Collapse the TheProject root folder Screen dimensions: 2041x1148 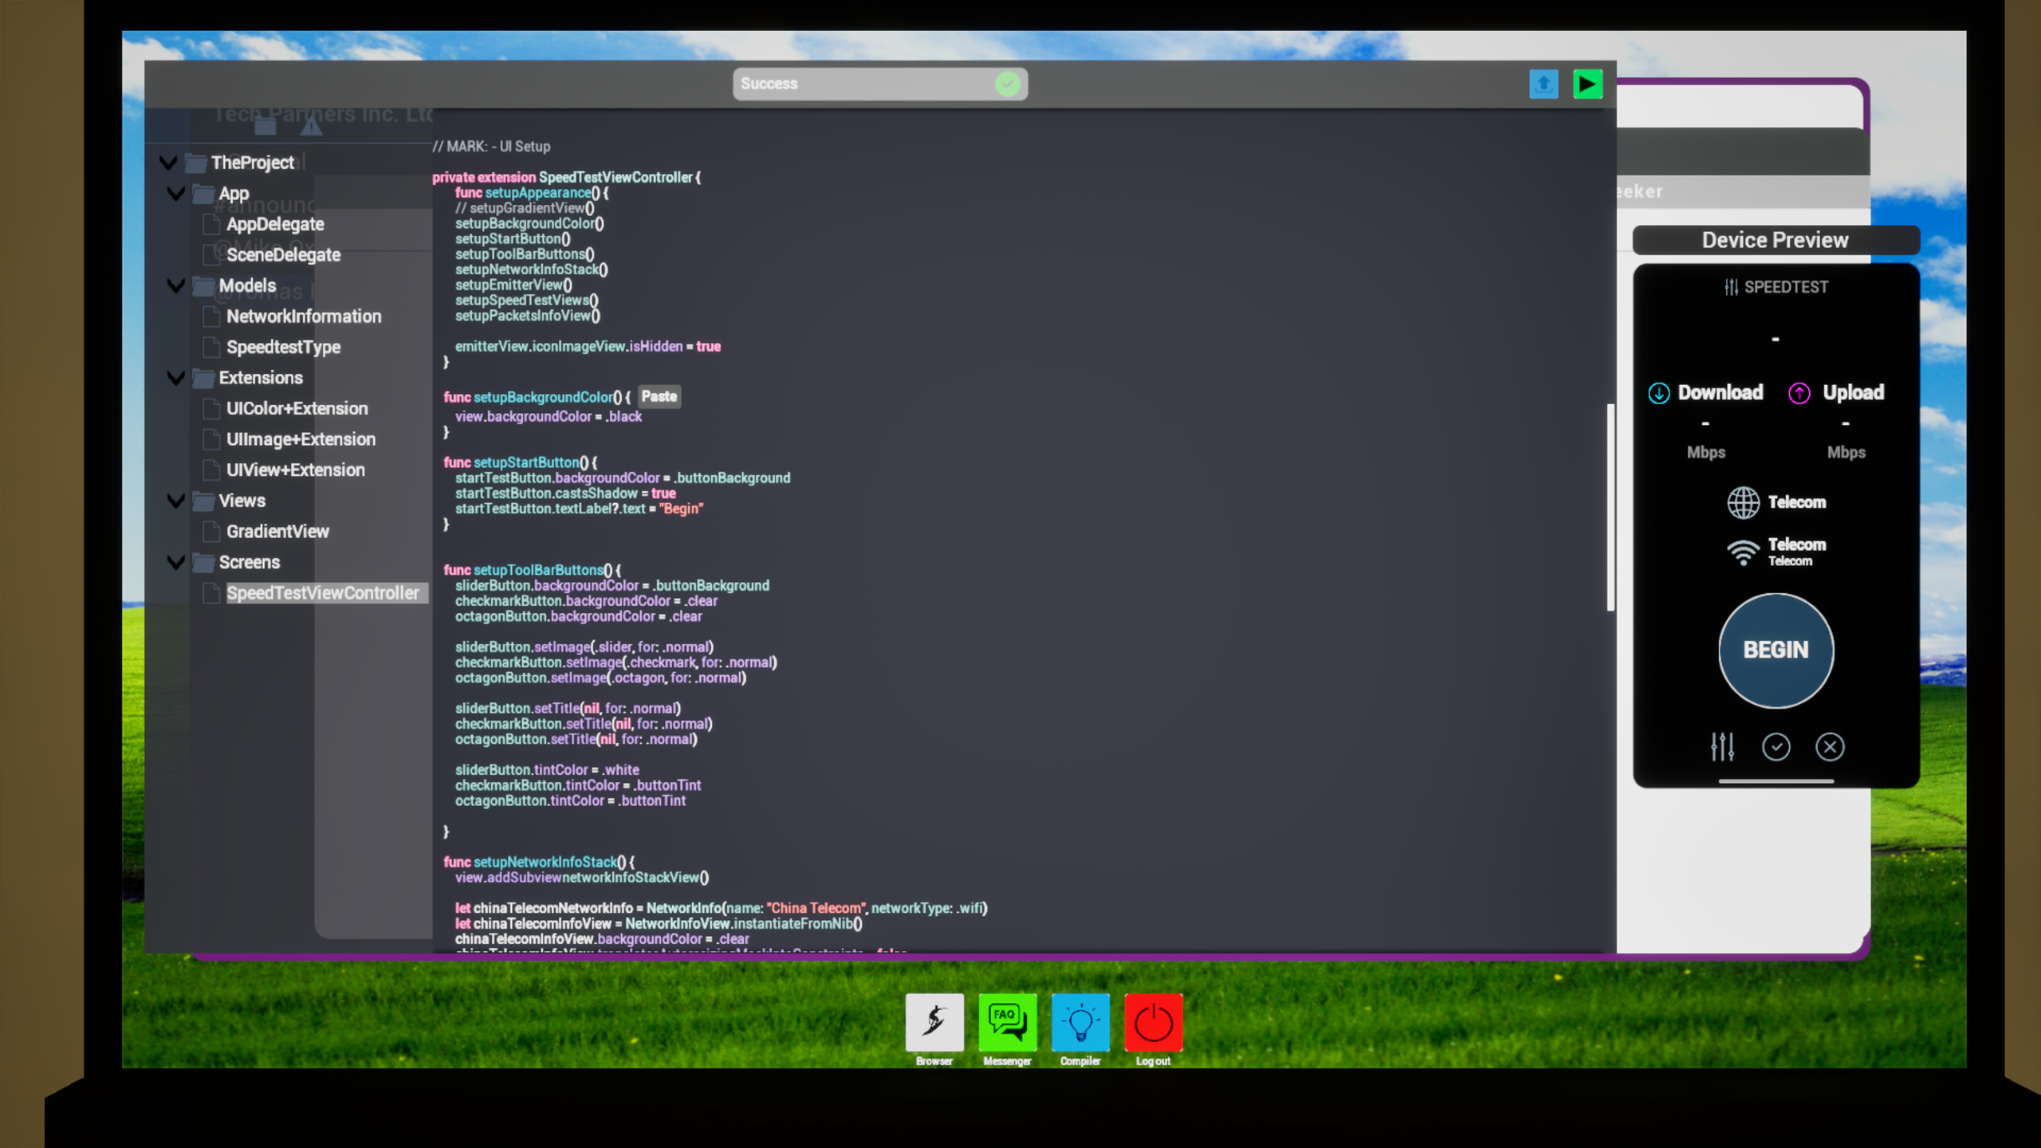(x=168, y=163)
